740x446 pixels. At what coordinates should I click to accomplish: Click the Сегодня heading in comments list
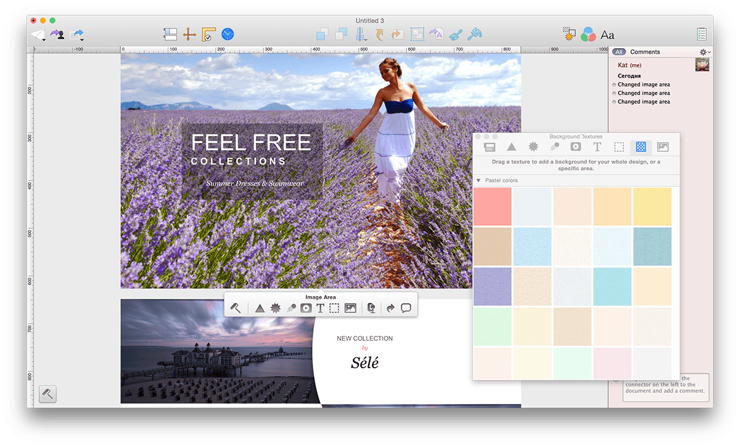629,76
